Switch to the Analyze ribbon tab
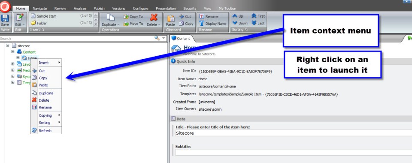Viewport: 412px width, 163px height. click(80, 9)
